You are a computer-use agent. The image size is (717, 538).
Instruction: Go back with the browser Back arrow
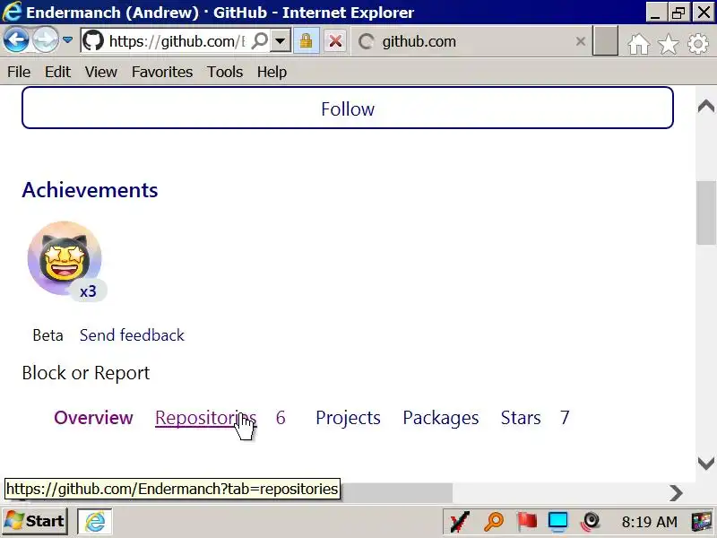point(16,40)
